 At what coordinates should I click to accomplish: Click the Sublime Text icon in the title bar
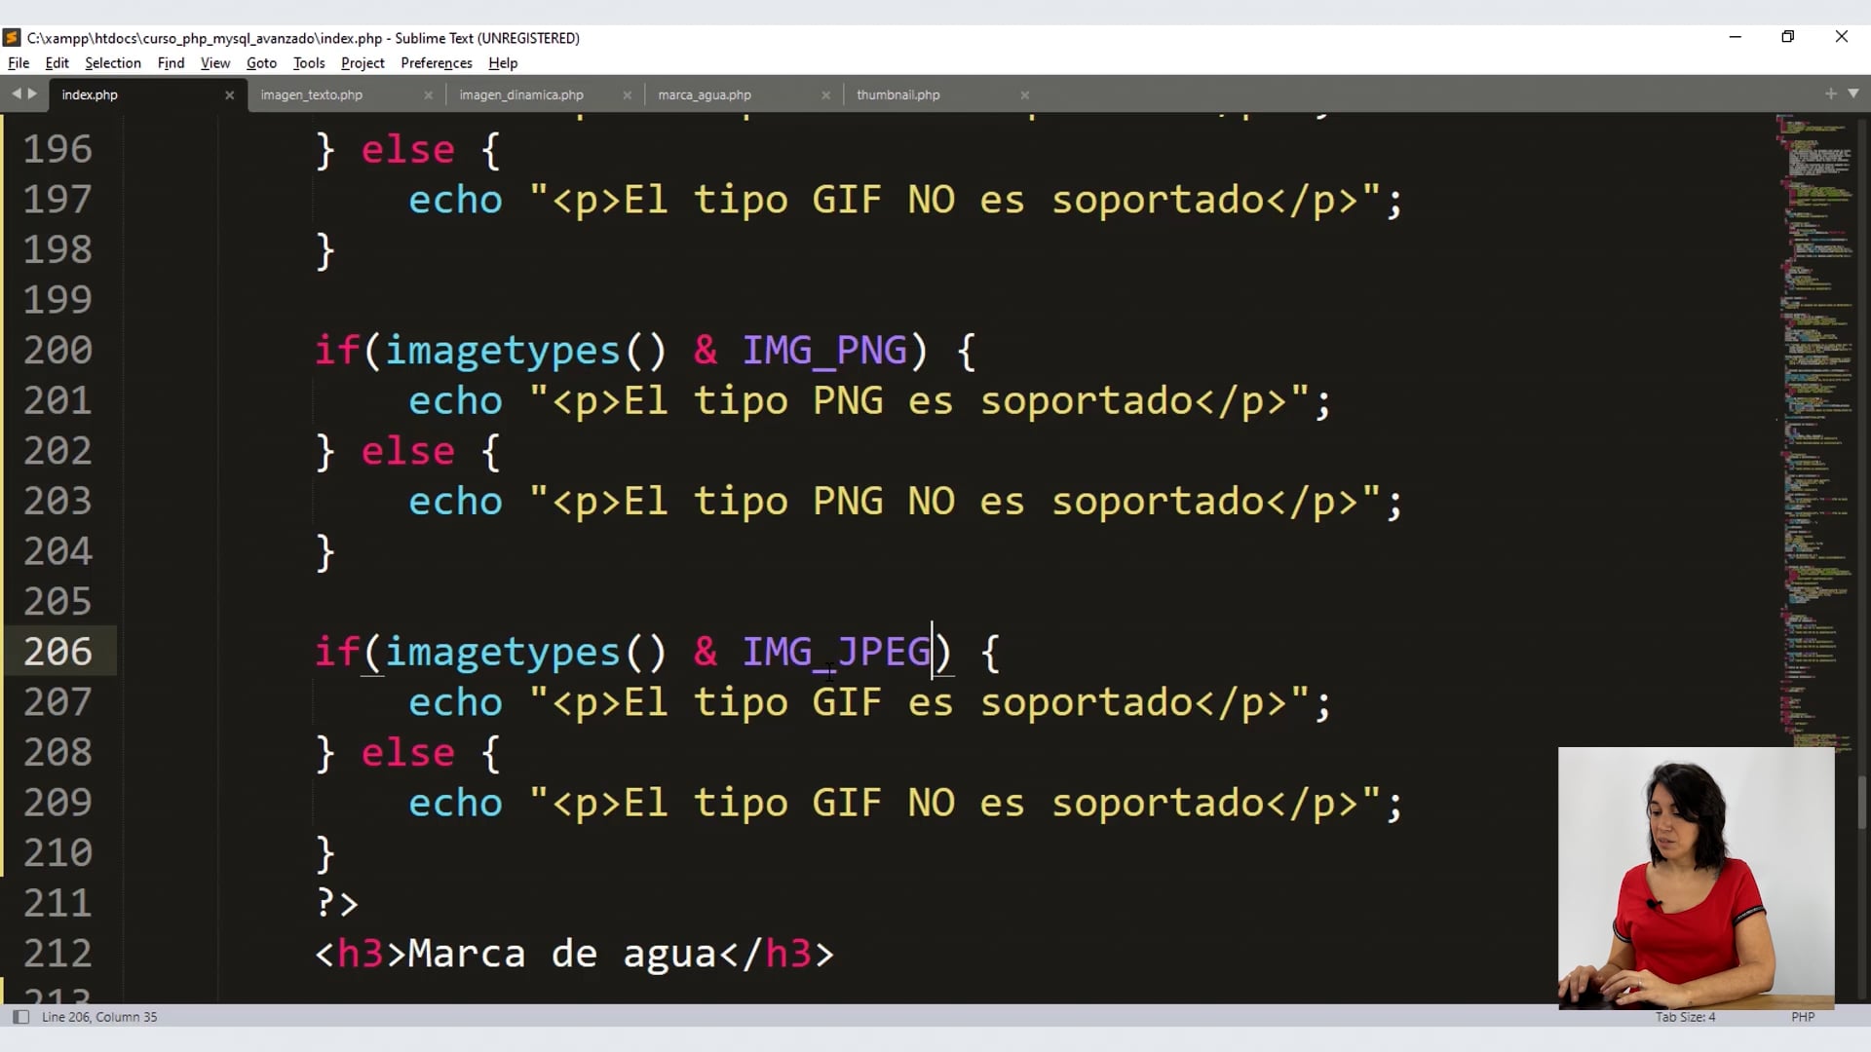(x=12, y=37)
